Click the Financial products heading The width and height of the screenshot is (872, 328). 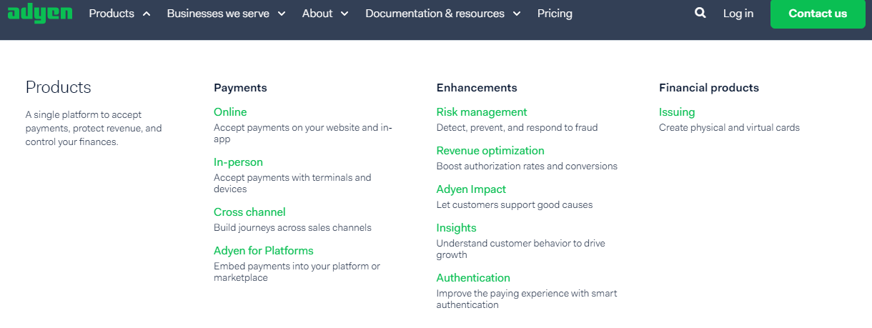pyautogui.click(x=709, y=88)
